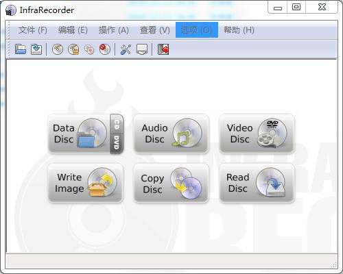Open the 帮助 (H) menu
The height and width of the screenshot is (274, 343).
239,30
